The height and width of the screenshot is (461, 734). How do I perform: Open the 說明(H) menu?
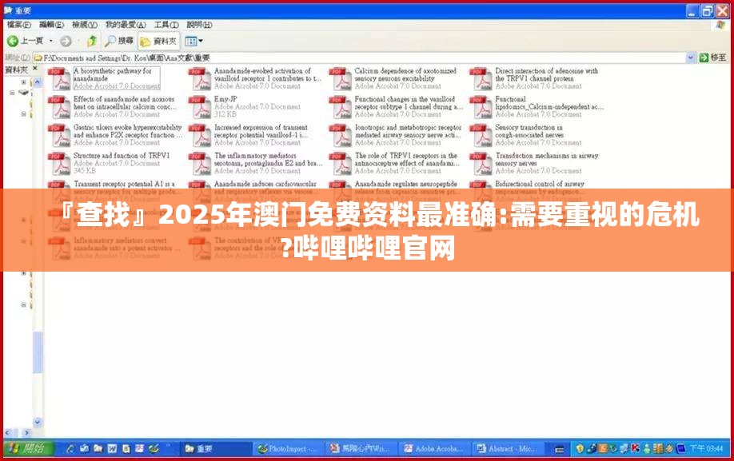(199, 24)
